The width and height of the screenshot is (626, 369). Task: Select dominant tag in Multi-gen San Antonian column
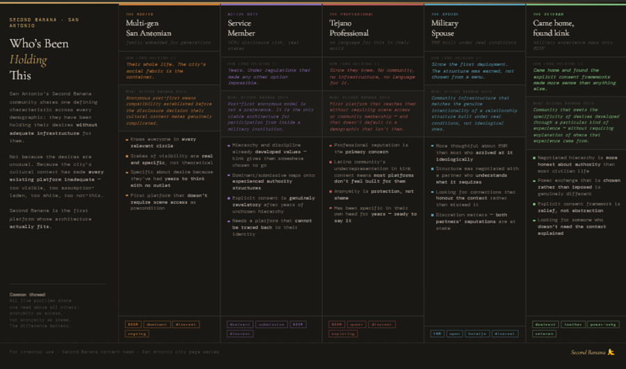pyautogui.click(x=157, y=325)
